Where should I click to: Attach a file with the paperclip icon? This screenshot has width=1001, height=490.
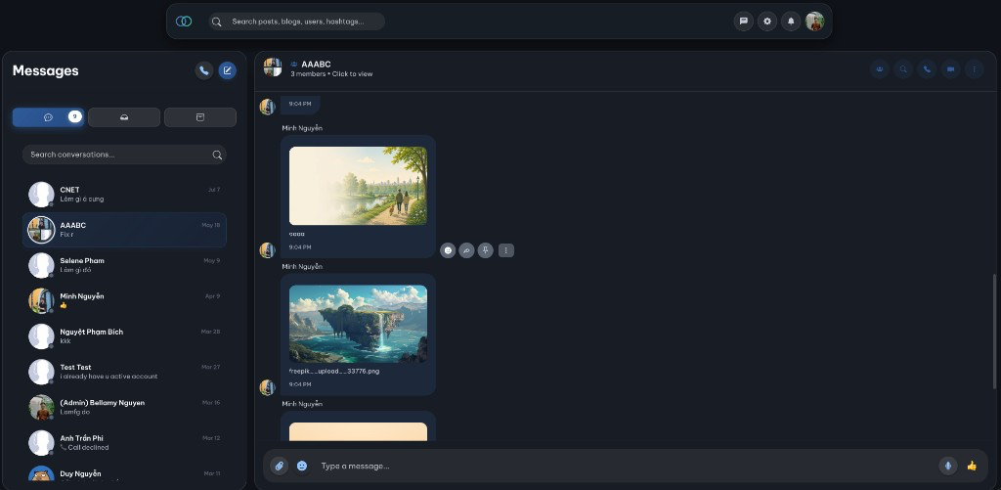coord(279,466)
